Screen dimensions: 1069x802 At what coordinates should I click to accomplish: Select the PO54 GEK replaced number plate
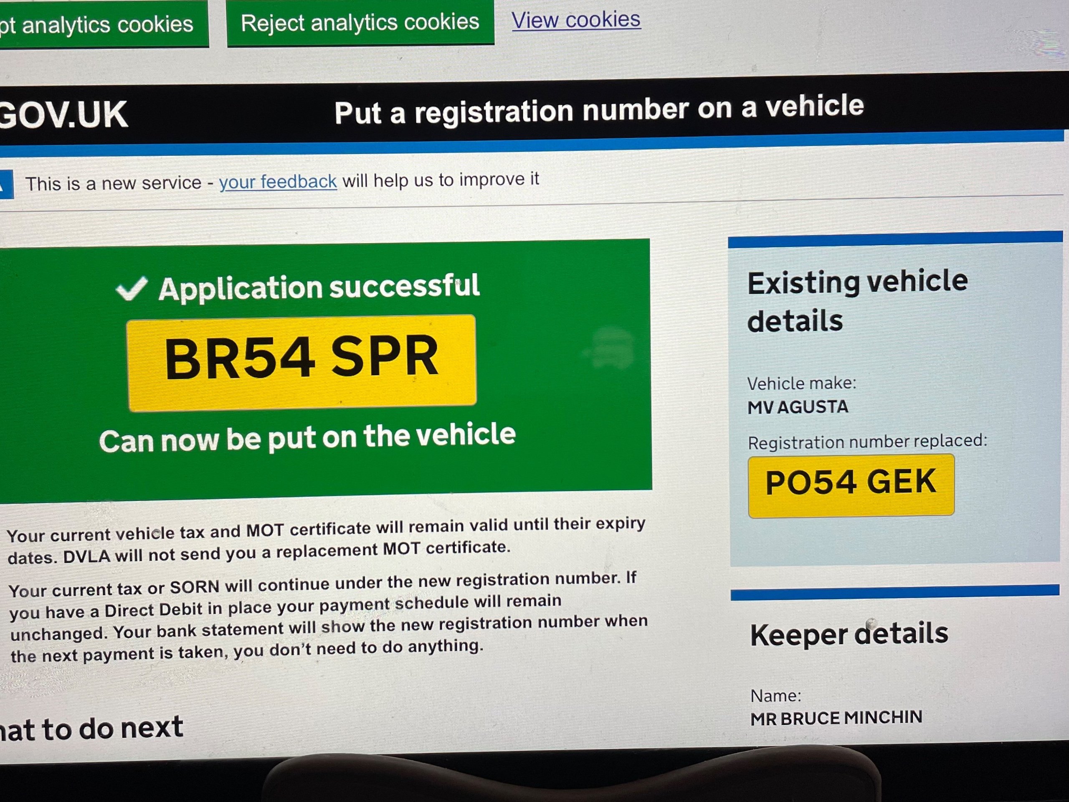coord(851,485)
